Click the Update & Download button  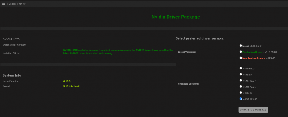253,110
